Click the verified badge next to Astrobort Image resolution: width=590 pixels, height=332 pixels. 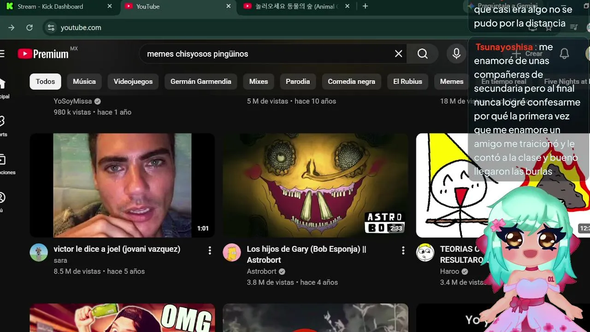point(282,272)
